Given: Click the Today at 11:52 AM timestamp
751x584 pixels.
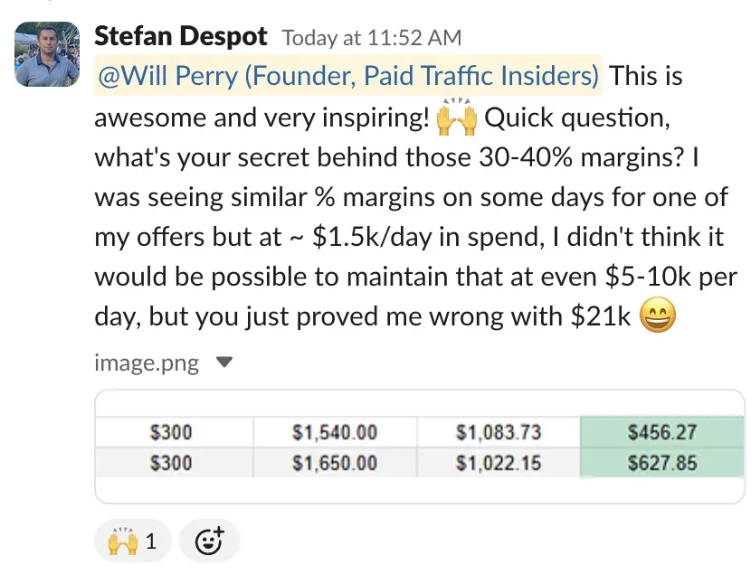Looking at the screenshot, I should point(372,38).
